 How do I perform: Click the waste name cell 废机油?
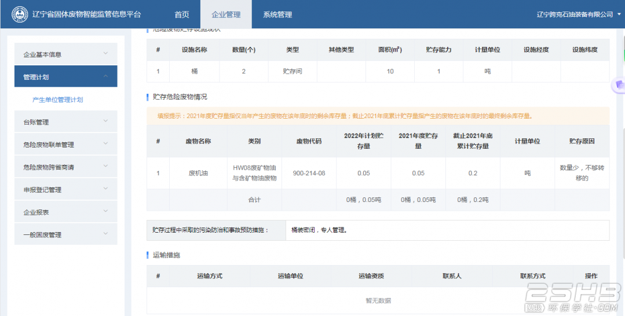point(198,174)
